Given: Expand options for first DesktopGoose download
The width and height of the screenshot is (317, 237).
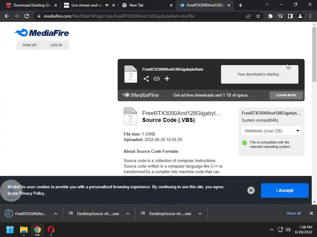Looking at the screenshot, I should click(128, 214).
